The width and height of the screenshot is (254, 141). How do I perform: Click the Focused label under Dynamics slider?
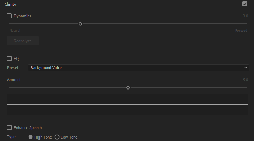point(241,31)
